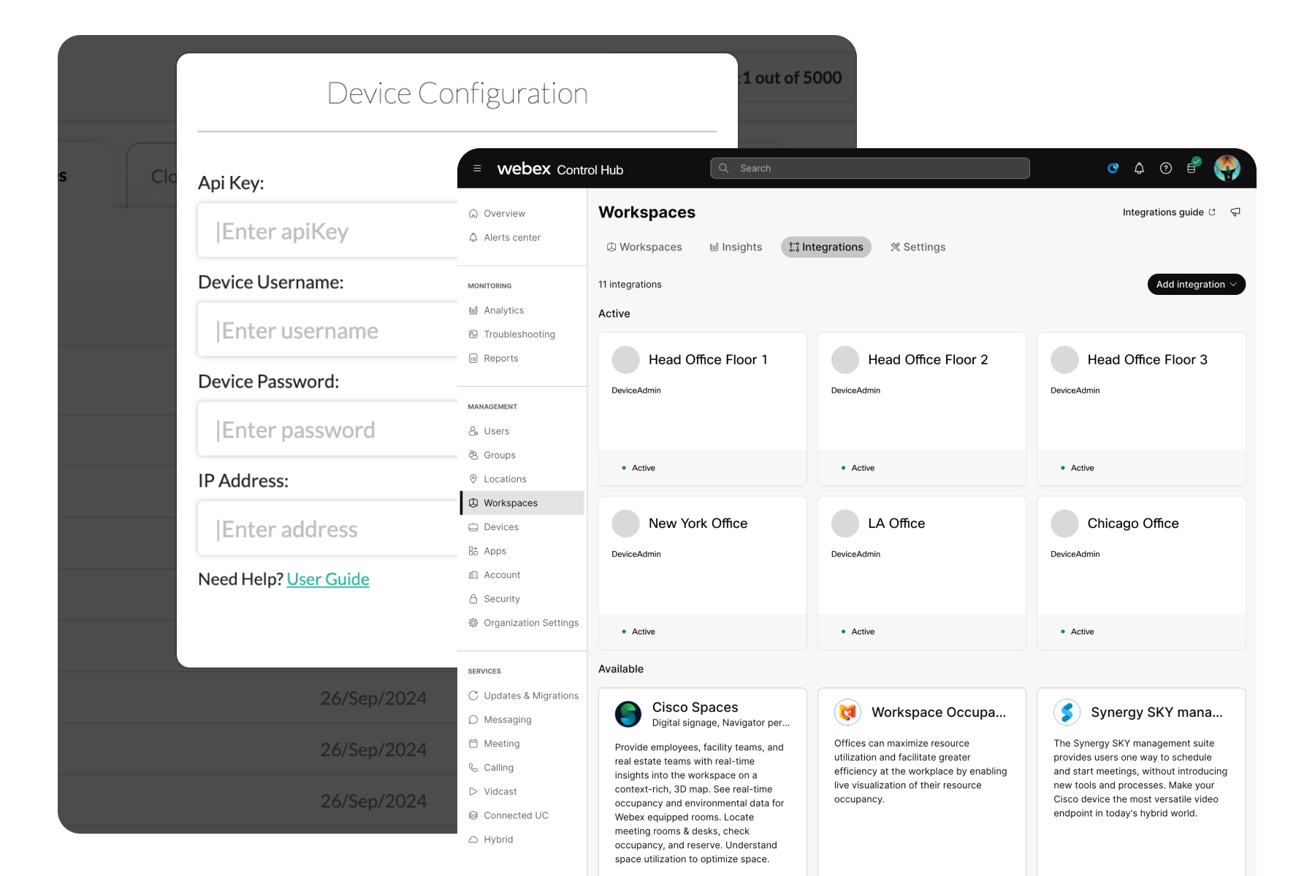Image resolution: width=1315 pixels, height=876 pixels.
Task: Click the Workspace Occupancy app icon
Action: pyautogui.click(x=847, y=712)
